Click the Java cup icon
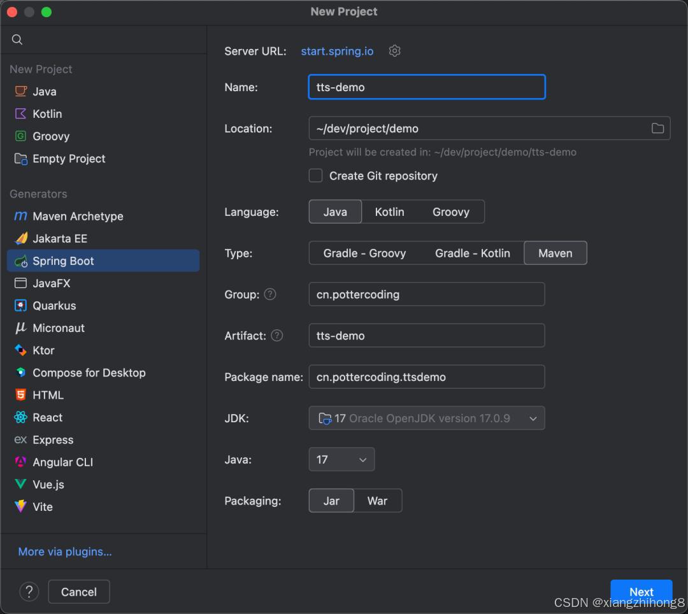The image size is (688, 614). pos(20,91)
